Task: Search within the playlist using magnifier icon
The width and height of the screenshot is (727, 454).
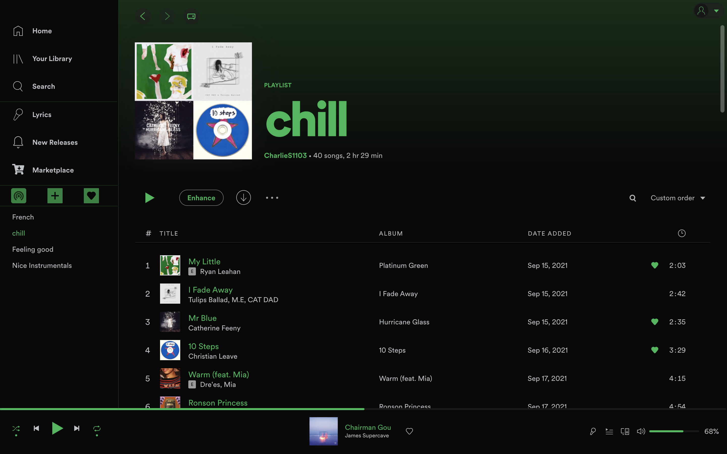Action: [633, 198]
